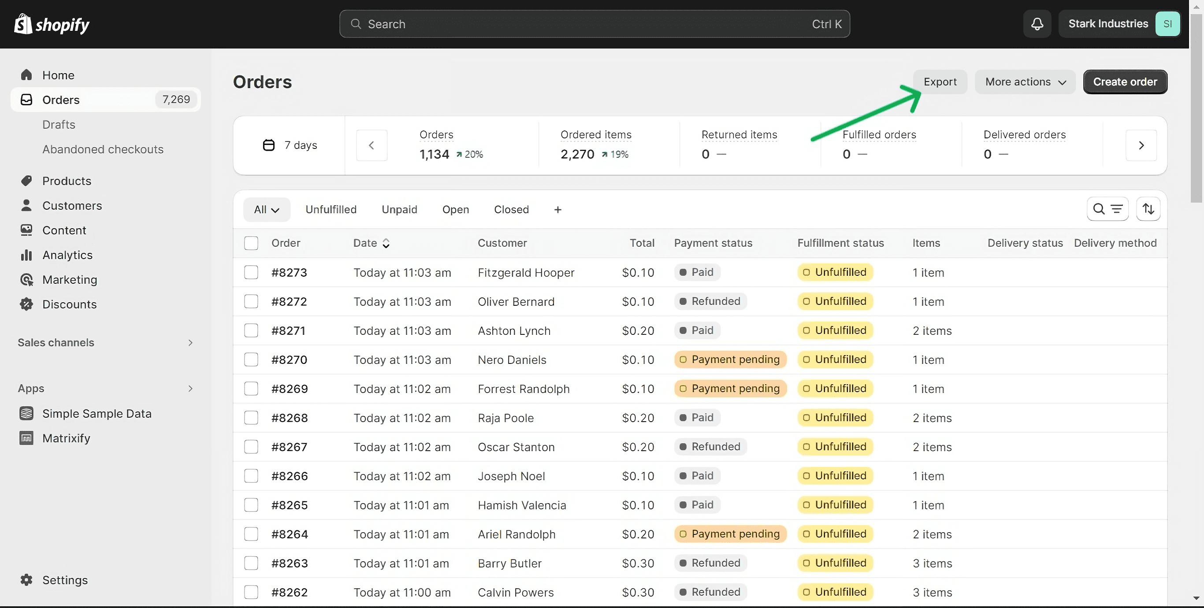This screenshot has width=1204, height=608.
Task: Select checkbox for order #8273
Action: pos(251,272)
